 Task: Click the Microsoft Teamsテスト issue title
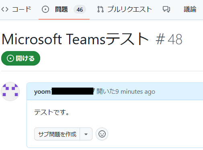(75, 39)
